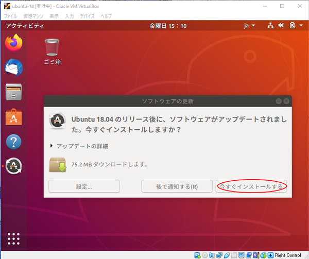Select the trash (ゴミ箱) desktop icon
The height and width of the screenshot is (259, 309).
[x=52, y=51]
